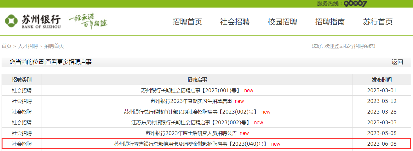Image resolution: width=413 pixels, height=151 pixels.
Task: Click 社会招聘 cell in the 2023-06-08 row
Action: click(x=22, y=144)
